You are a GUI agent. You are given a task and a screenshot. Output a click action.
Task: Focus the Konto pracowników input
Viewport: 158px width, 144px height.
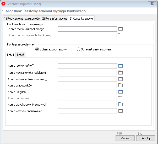point(87,85)
